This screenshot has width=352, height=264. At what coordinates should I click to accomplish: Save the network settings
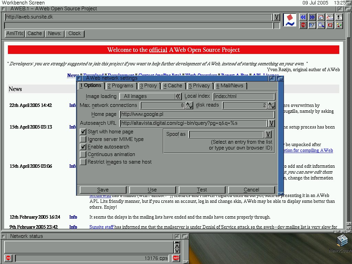[x=103, y=190]
